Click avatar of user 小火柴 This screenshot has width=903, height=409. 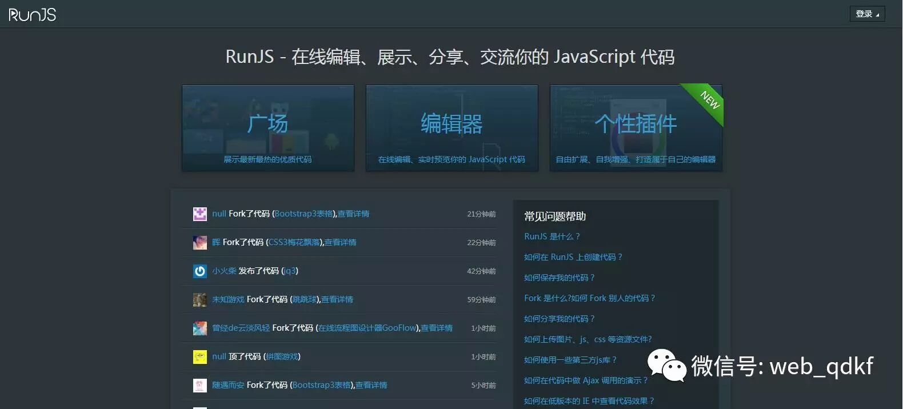200,271
